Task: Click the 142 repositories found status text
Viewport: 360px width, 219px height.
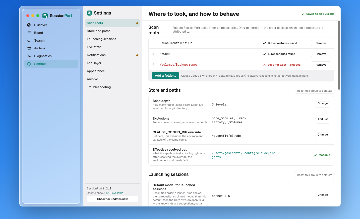Action: [x=282, y=43]
